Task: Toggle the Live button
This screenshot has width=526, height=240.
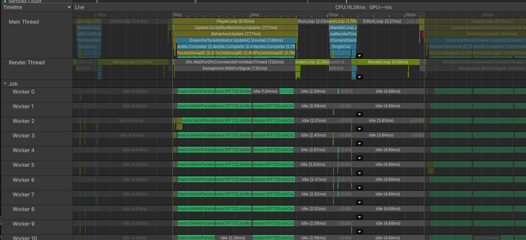Action: tap(79, 7)
